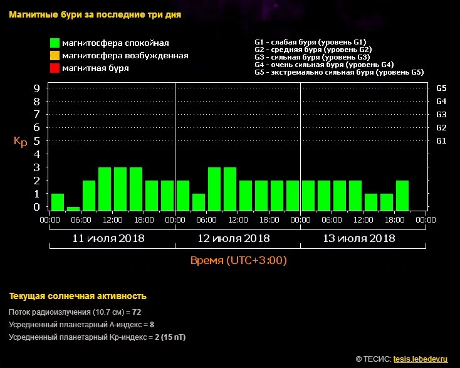Screen dimensions: 460x368
Task: Click the G5 extreme storm legend description
Action: (339, 72)
